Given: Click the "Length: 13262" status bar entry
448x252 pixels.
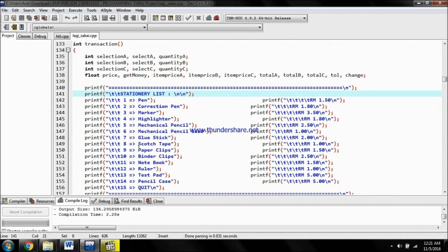Looking at the screenshot, I should pyautogui.click(x=134, y=236).
